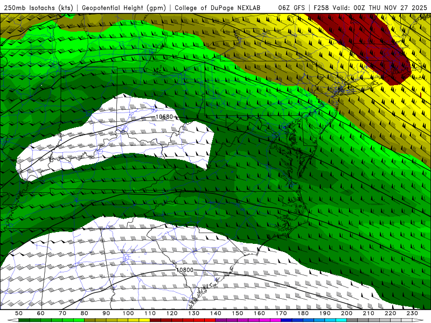The height and width of the screenshot is (323, 431).
Task: Click the 'Geopotential Height (gpm)' title text
Action: [124, 8]
